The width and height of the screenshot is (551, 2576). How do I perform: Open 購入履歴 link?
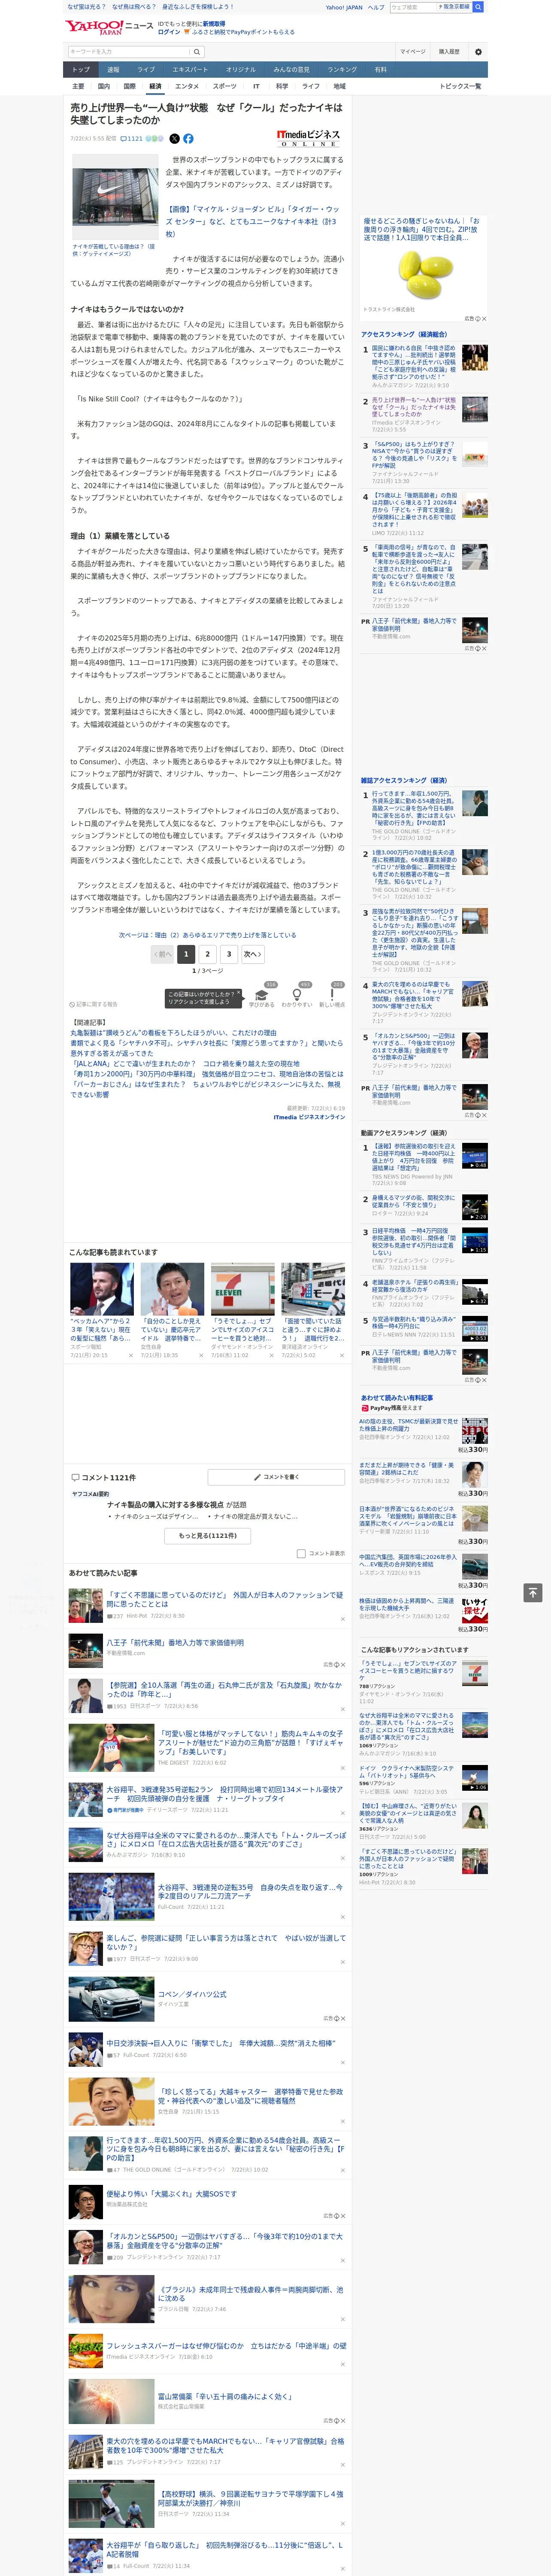point(449,52)
